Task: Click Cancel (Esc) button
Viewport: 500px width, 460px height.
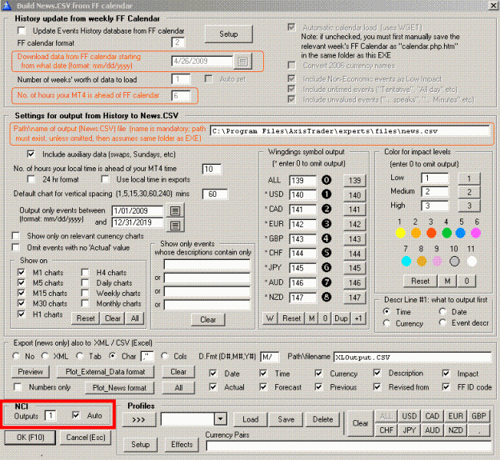Action: click(86, 438)
